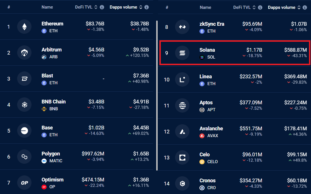Viewport: 311px width, 194px height.
Task: Open the Base chain name link
Action: pos(47,128)
